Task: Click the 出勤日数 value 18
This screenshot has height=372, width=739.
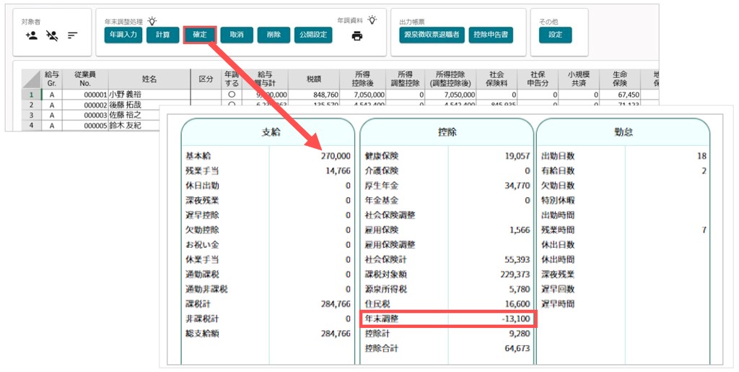Action: click(701, 156)
